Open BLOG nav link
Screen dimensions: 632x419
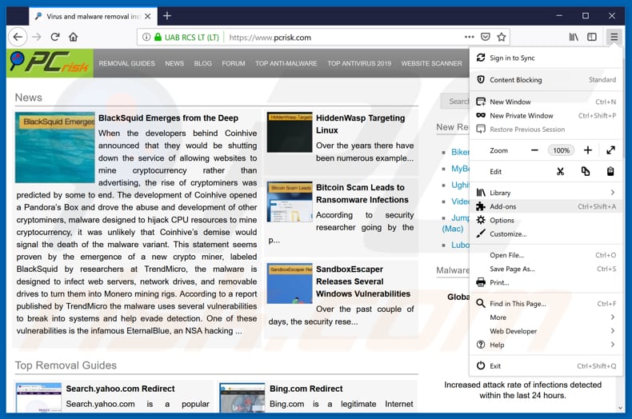click(x=202, y=63)
